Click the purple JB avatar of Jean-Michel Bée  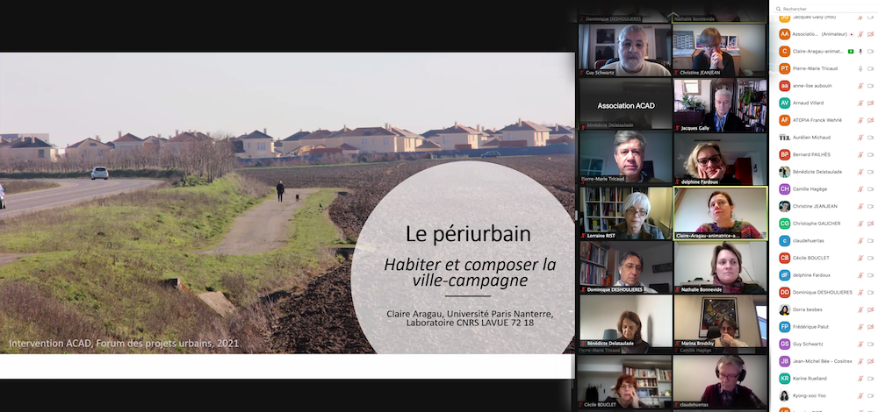[x=784, y=361]
